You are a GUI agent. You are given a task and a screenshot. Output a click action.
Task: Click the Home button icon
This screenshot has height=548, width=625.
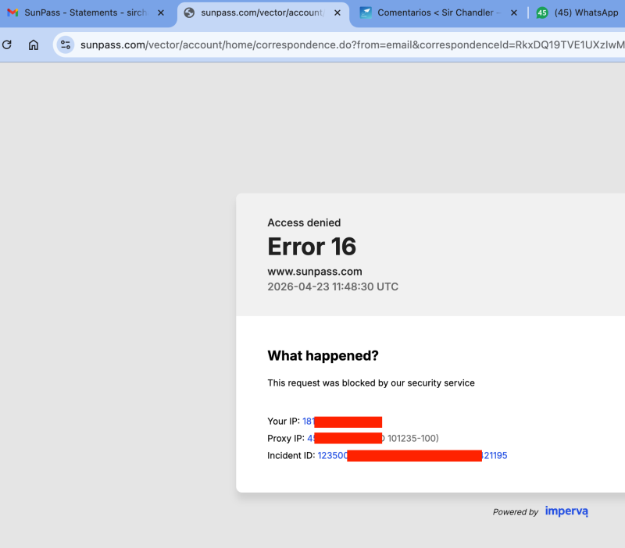[x=34, y=44]
